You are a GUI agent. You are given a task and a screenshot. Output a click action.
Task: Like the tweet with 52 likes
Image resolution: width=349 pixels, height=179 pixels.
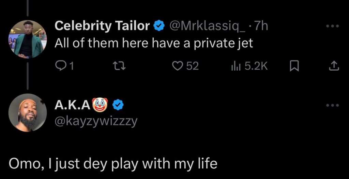pyautogui.click(x=177, y=66)
